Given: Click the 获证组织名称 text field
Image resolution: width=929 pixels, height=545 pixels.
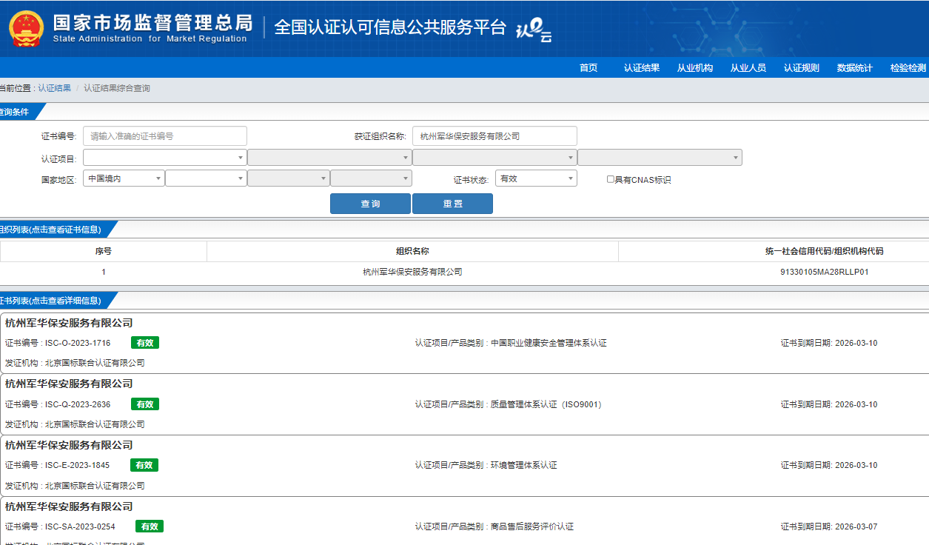Looking at the screenshot, I should pos(494,136).
